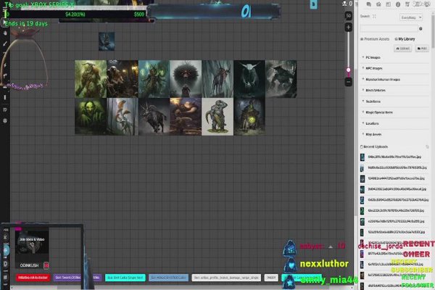Select the creature holding glowing lantern token
This screenshot has width=435, height=290.
tap(249, 117)
